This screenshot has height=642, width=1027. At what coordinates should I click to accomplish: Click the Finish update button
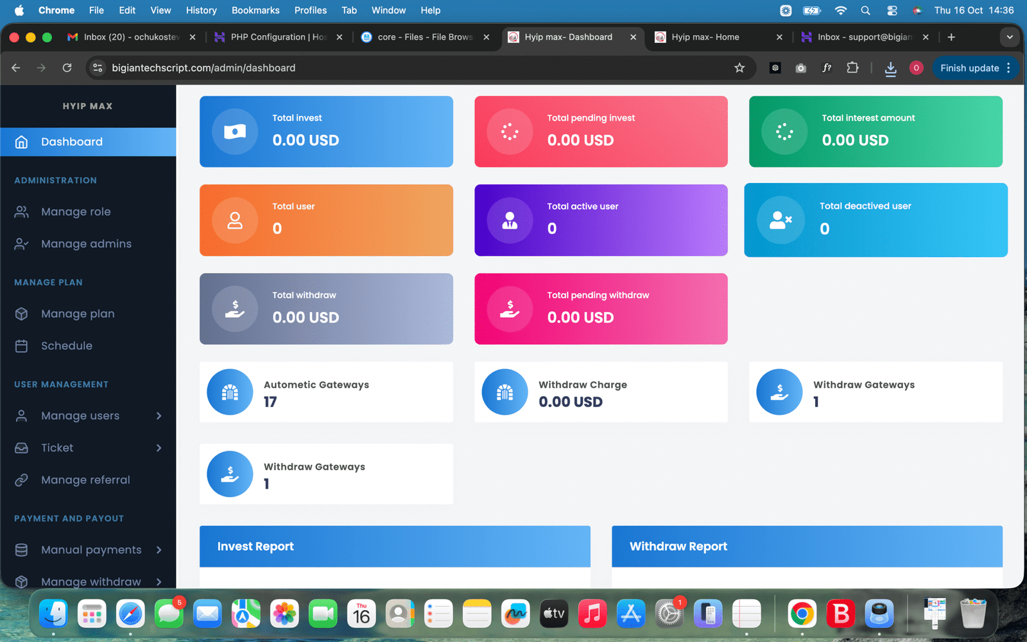point(969,68)
